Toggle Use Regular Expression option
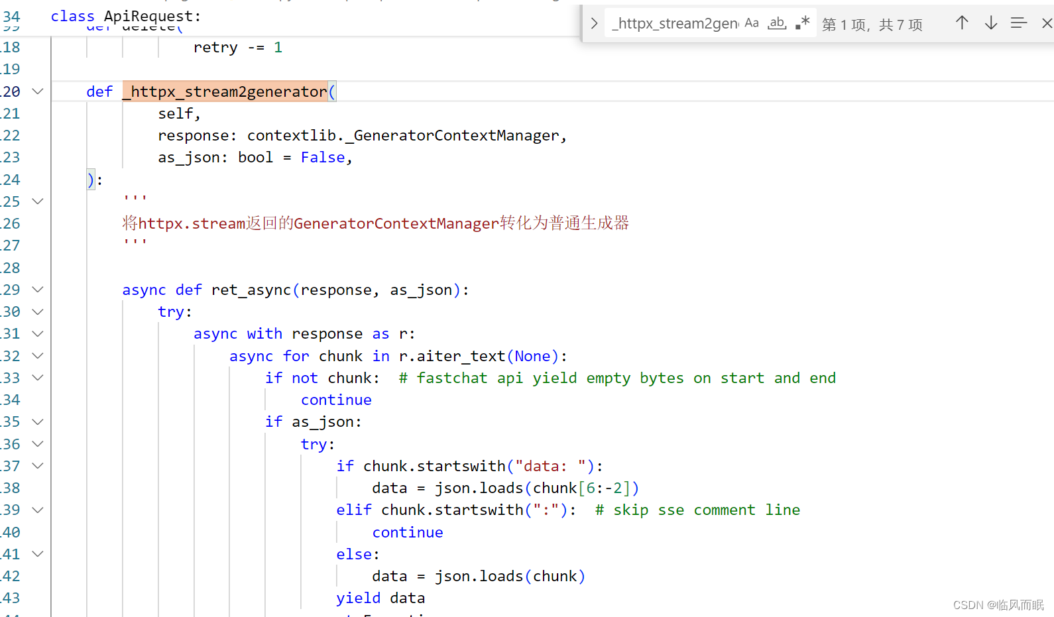 pos(803,23)
